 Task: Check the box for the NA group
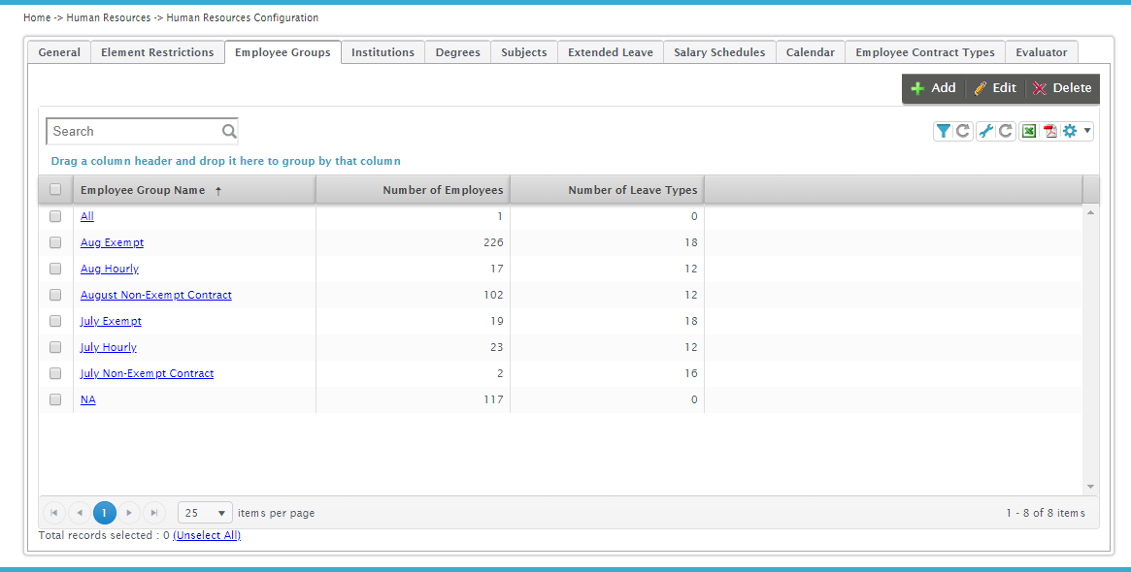pyautogui.click(x=55, y=399)
